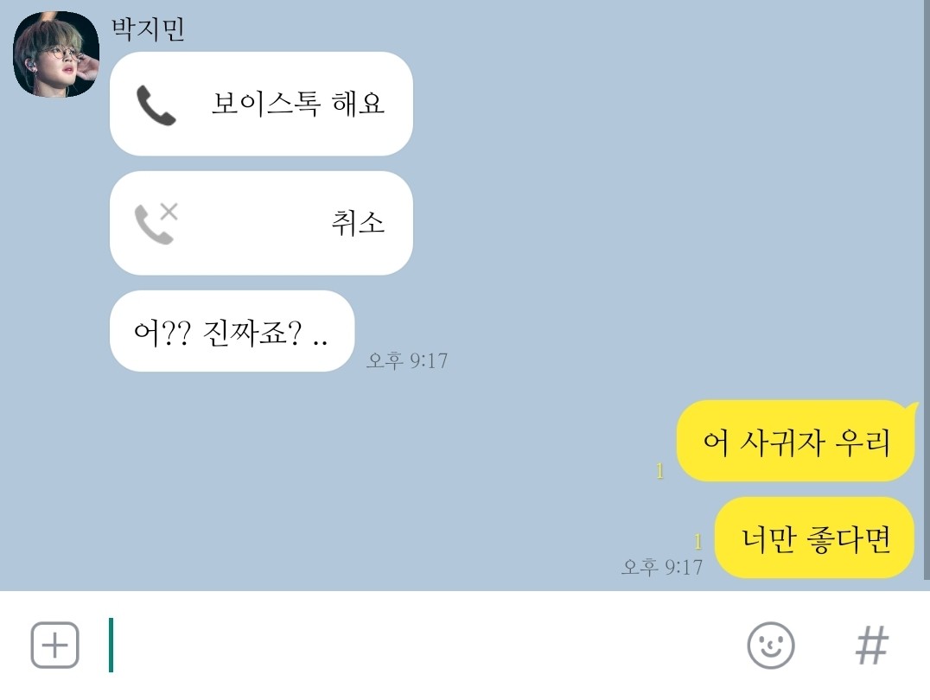Screen dimensions: 930x700
Task: Select the yellow bubble 어 사귀자 우리
Action: click(796, 441)
